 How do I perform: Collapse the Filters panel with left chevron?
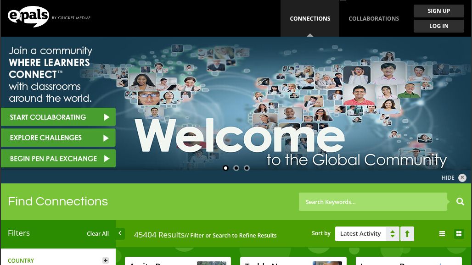[x=120, y=233]
